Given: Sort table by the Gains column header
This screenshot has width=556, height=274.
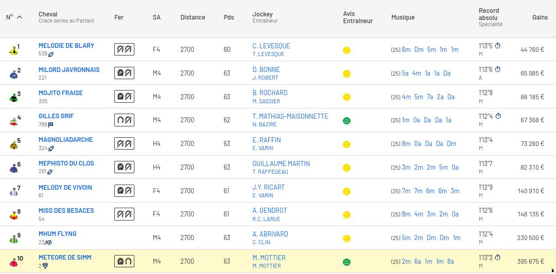Looking at the screenshot, I should coord(540,17).
